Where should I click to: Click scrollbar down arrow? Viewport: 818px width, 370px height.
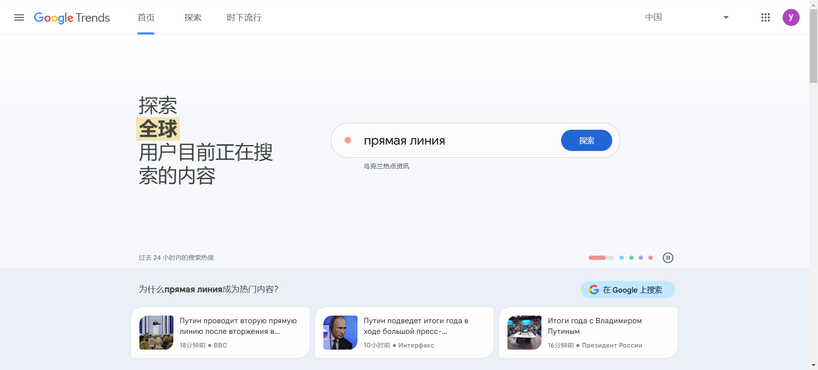click(813, 365)
